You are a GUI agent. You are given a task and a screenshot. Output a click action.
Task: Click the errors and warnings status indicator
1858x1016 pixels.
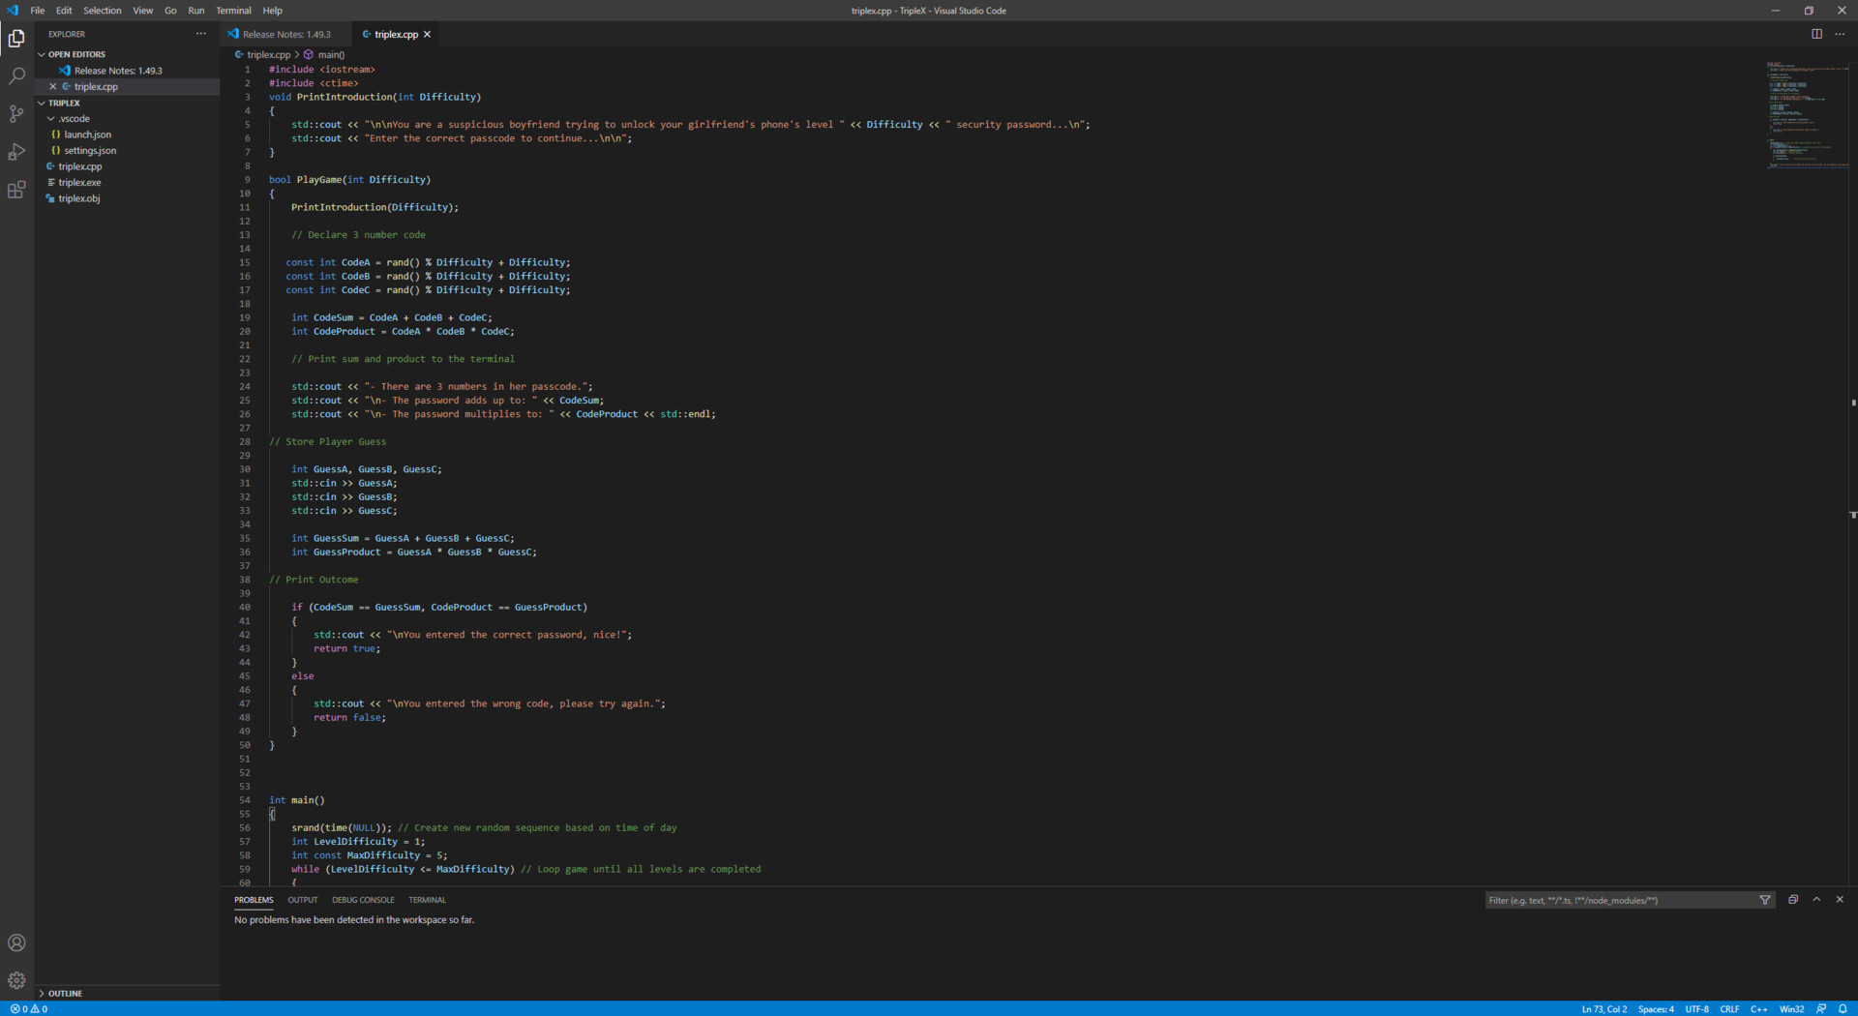(x=26, y=1009)
